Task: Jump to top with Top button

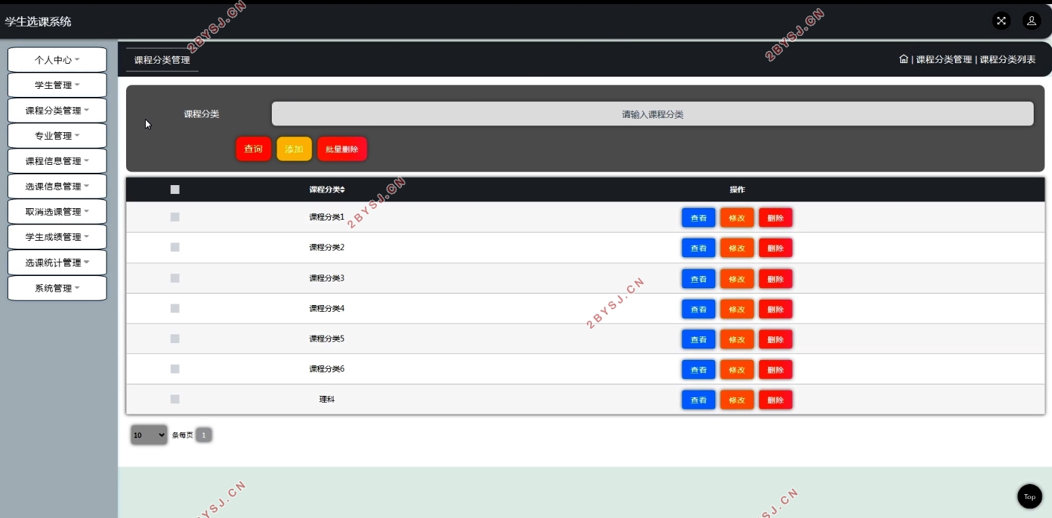Action: click(1030, 496)
